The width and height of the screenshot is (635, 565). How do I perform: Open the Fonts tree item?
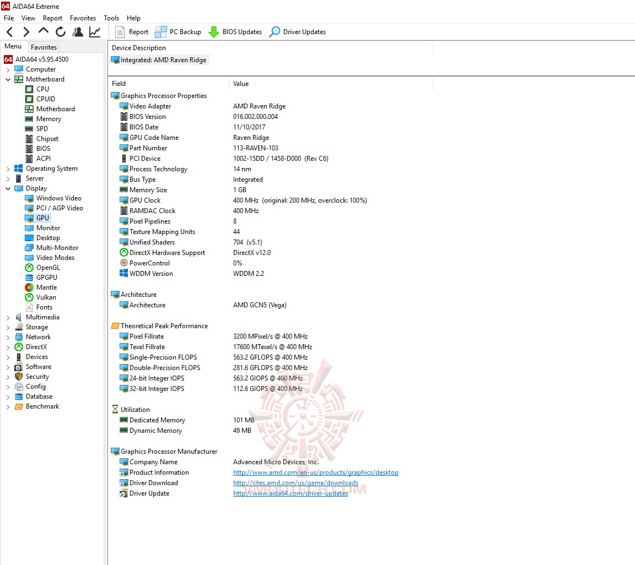[x=39, y=307]
